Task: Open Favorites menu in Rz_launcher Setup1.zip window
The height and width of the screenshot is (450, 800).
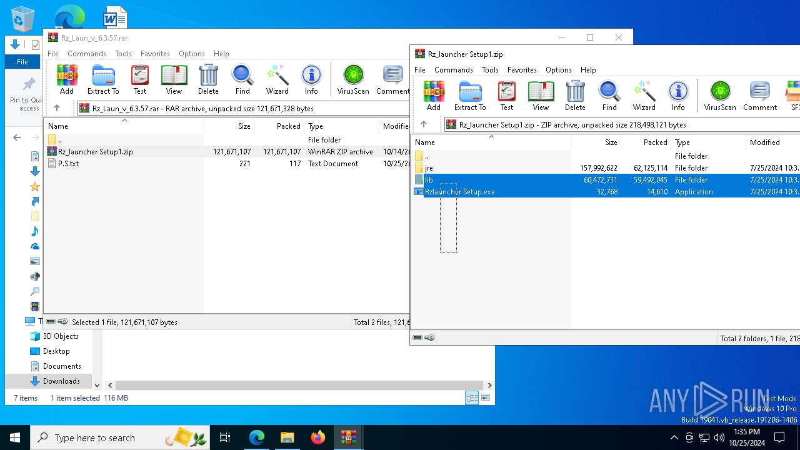Action: [x=522, y=70]
